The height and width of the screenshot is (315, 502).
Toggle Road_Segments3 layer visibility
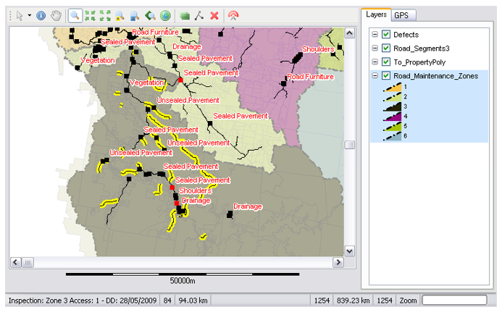point(386,49)
